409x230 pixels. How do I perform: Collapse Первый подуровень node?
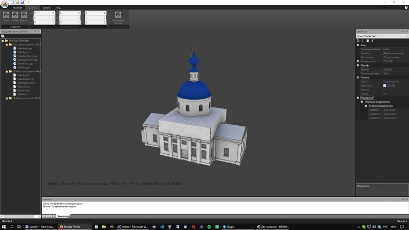(362, 102)
